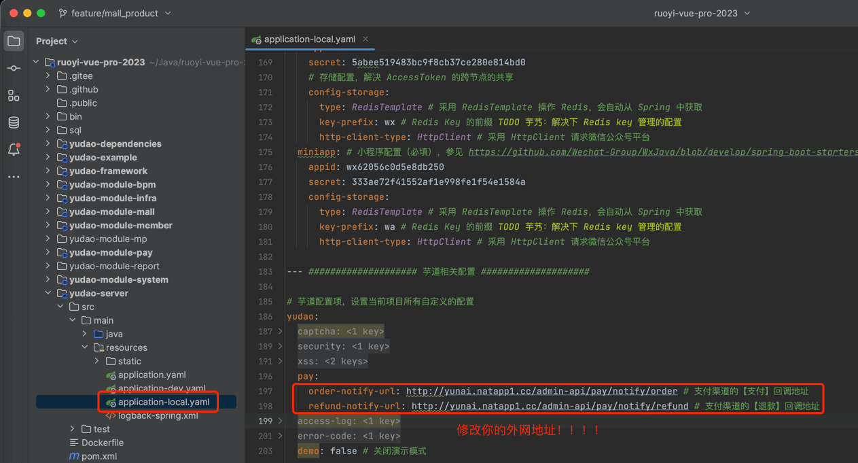Click the order-notify-url link on line 197
858x463 pixels.
coord(541,391)
